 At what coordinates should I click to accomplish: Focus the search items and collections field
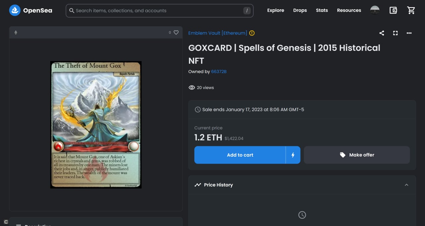[159, 11]
